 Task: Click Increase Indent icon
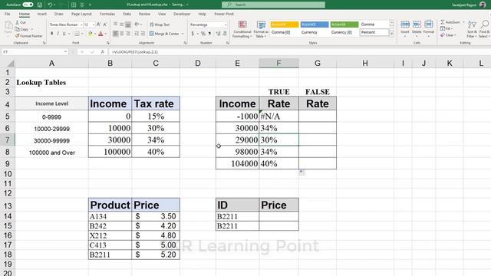click(143, 34)
